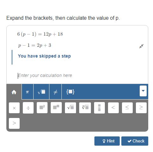Expand the keyboard dropdown arrow
The image size is (153, 152).
[x=143, y=91]
